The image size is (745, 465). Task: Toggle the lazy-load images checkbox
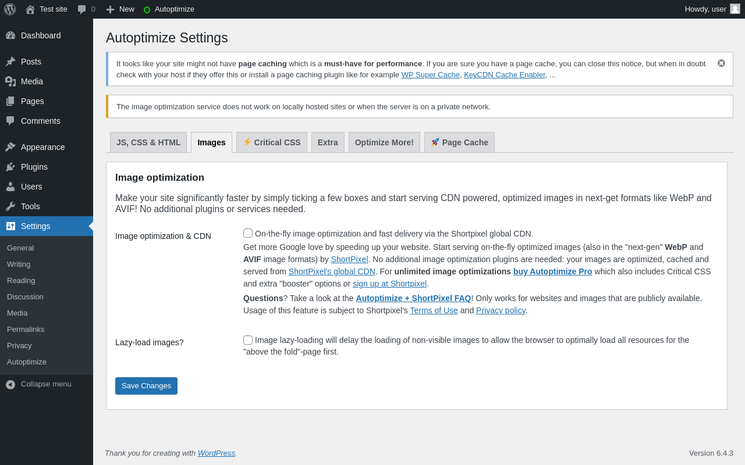(248, 340)
